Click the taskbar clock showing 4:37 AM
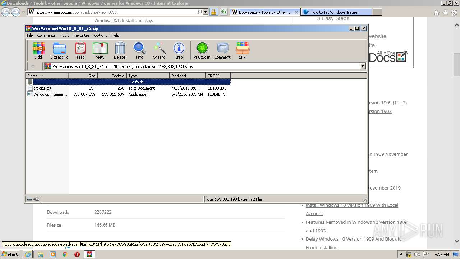This screenshot has height=259, width=460. 442,254
